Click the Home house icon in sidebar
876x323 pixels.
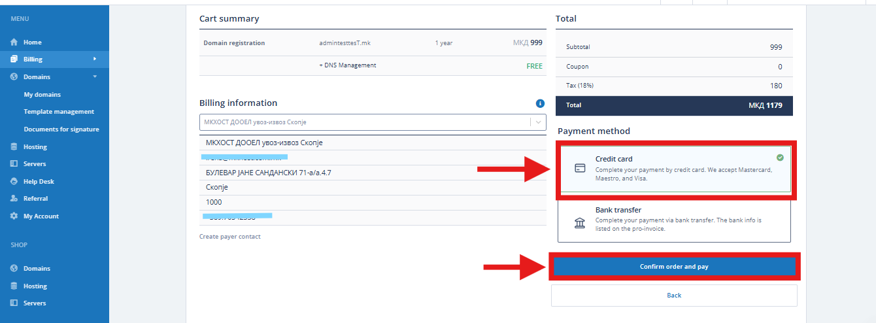pyautogui.click(x=14, y=42)
